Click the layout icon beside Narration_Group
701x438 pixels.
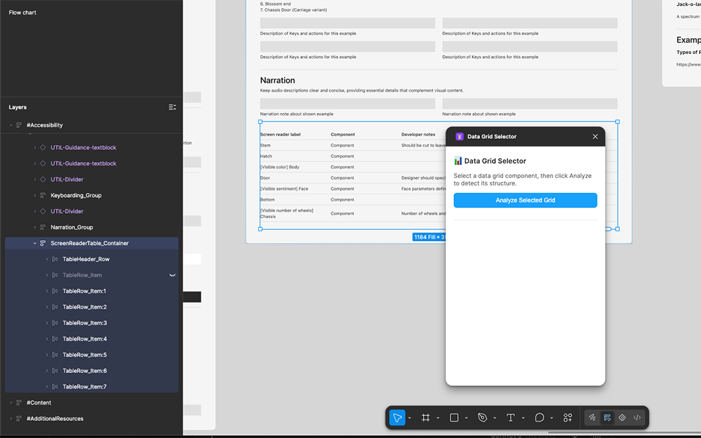pos(43,227)
